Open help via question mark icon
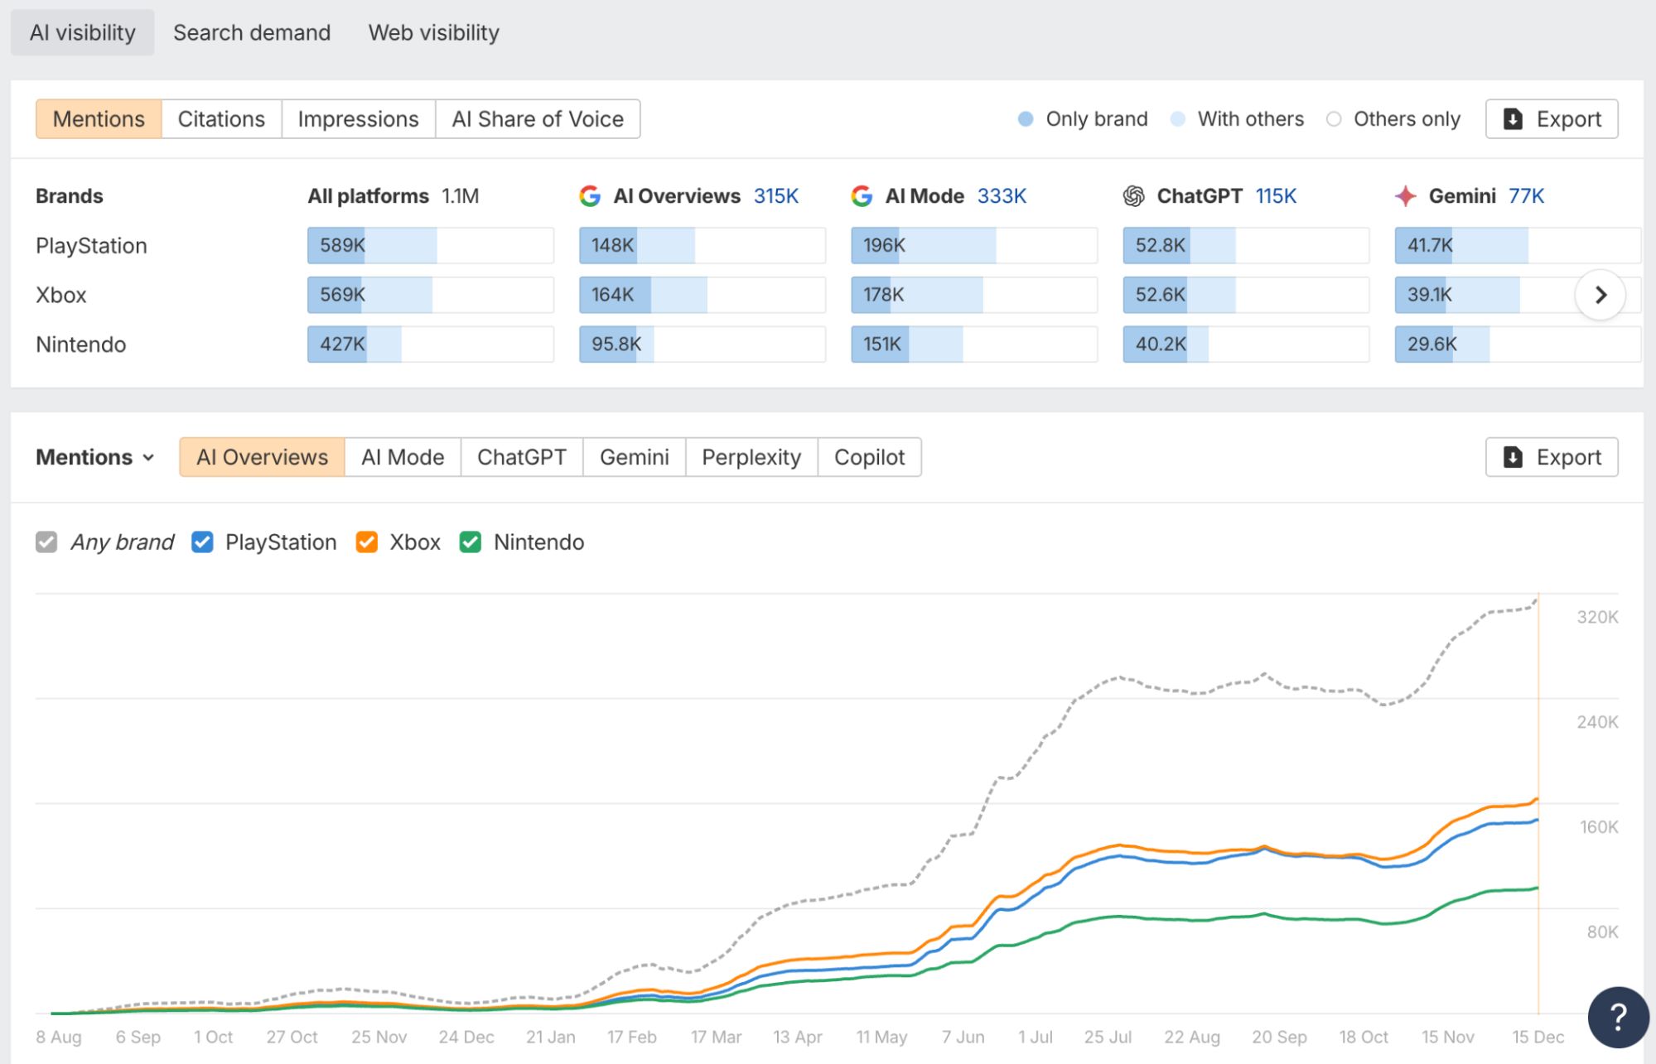The image size is (1656, 1064). coord(1617,1016)
